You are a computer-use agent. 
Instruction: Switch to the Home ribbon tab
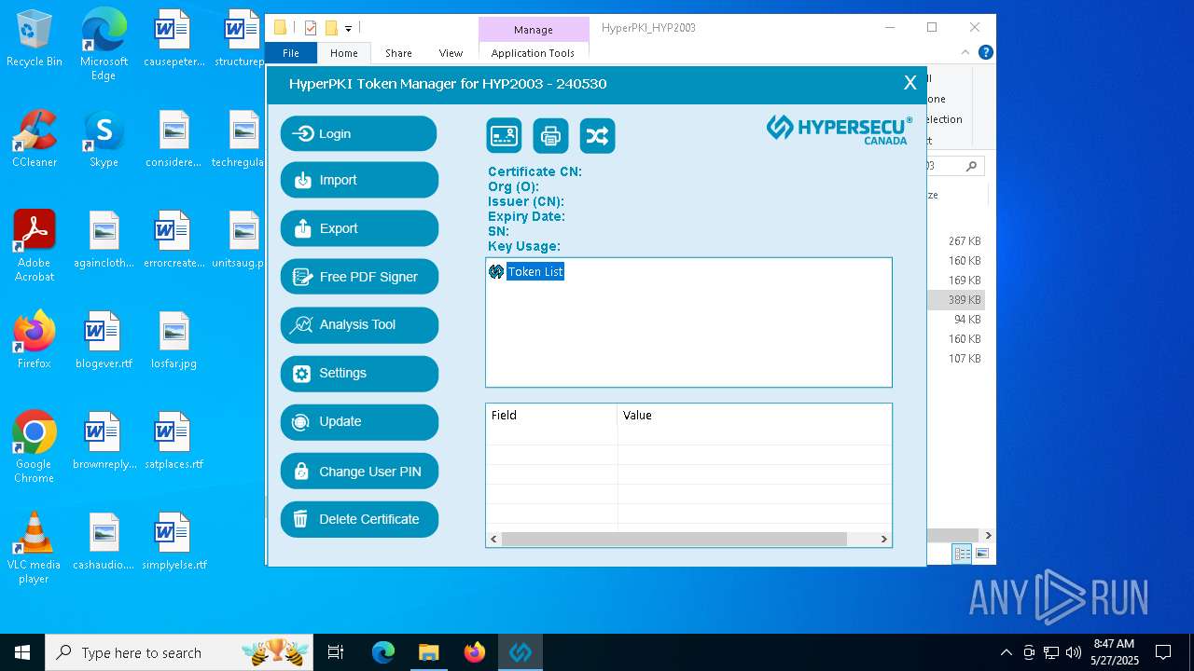point(344,53)
